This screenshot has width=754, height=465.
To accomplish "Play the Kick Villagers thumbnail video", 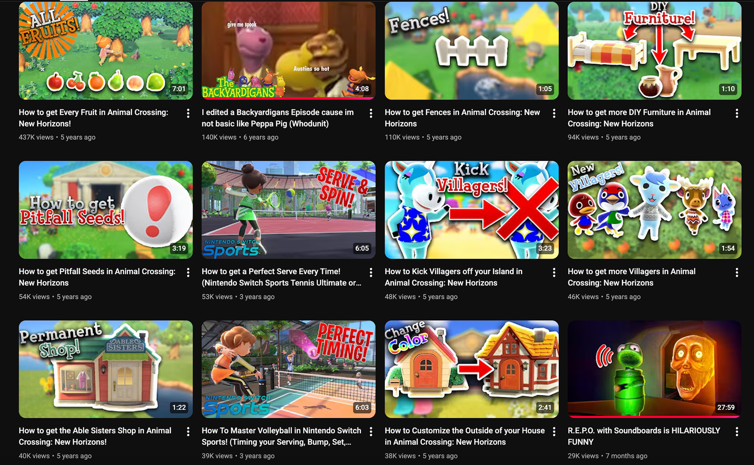I will click(x=472, y=210).
